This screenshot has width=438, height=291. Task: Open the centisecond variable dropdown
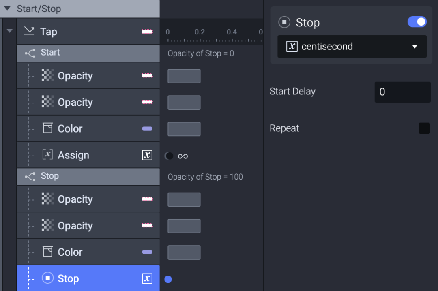(x=352, y=46)
